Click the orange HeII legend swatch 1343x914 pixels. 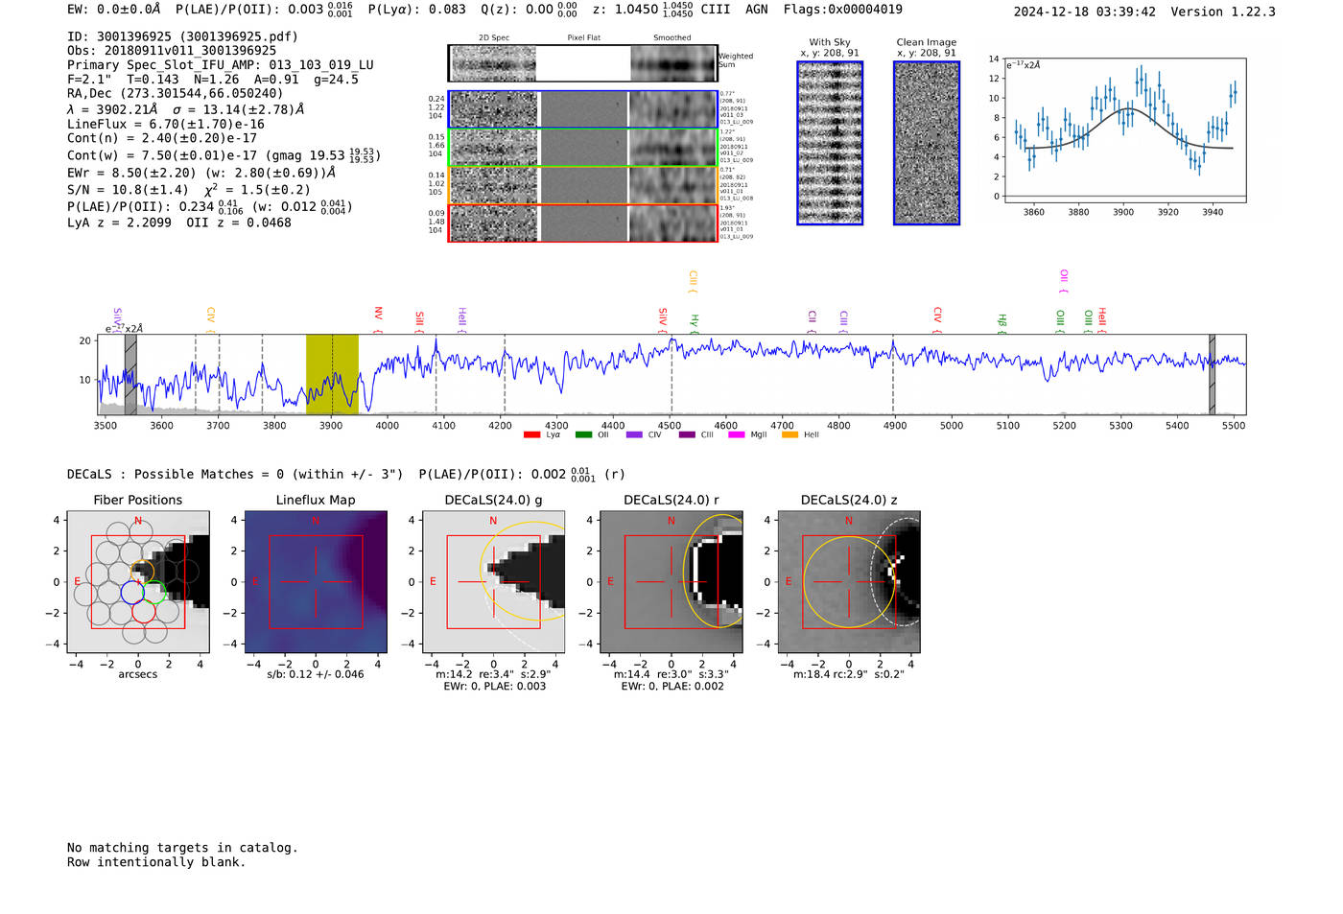point(790,435)
